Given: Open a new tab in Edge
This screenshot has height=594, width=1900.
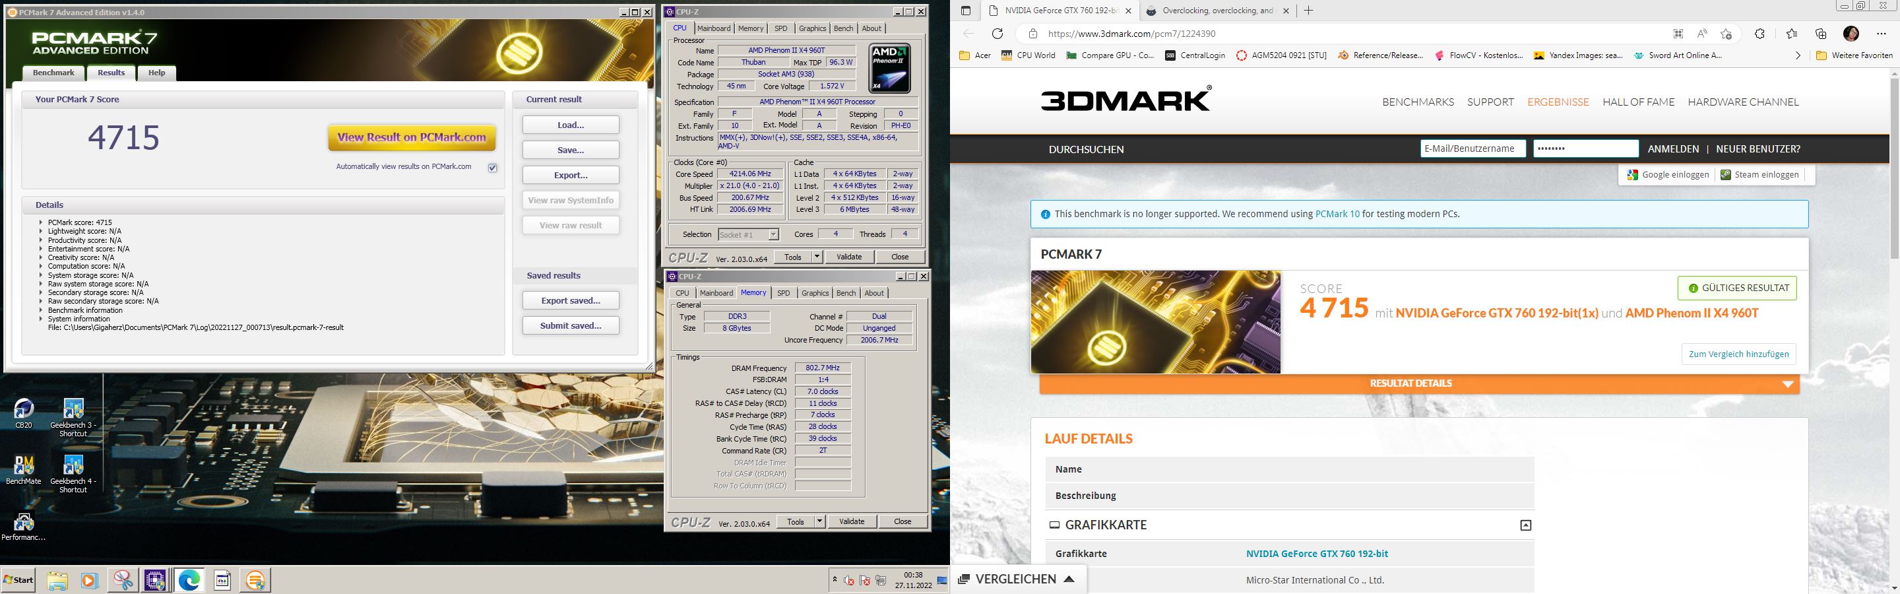Looking at the screenshot, I should tap(1308, 11).
